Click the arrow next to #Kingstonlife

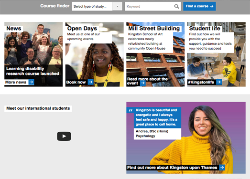219,82
